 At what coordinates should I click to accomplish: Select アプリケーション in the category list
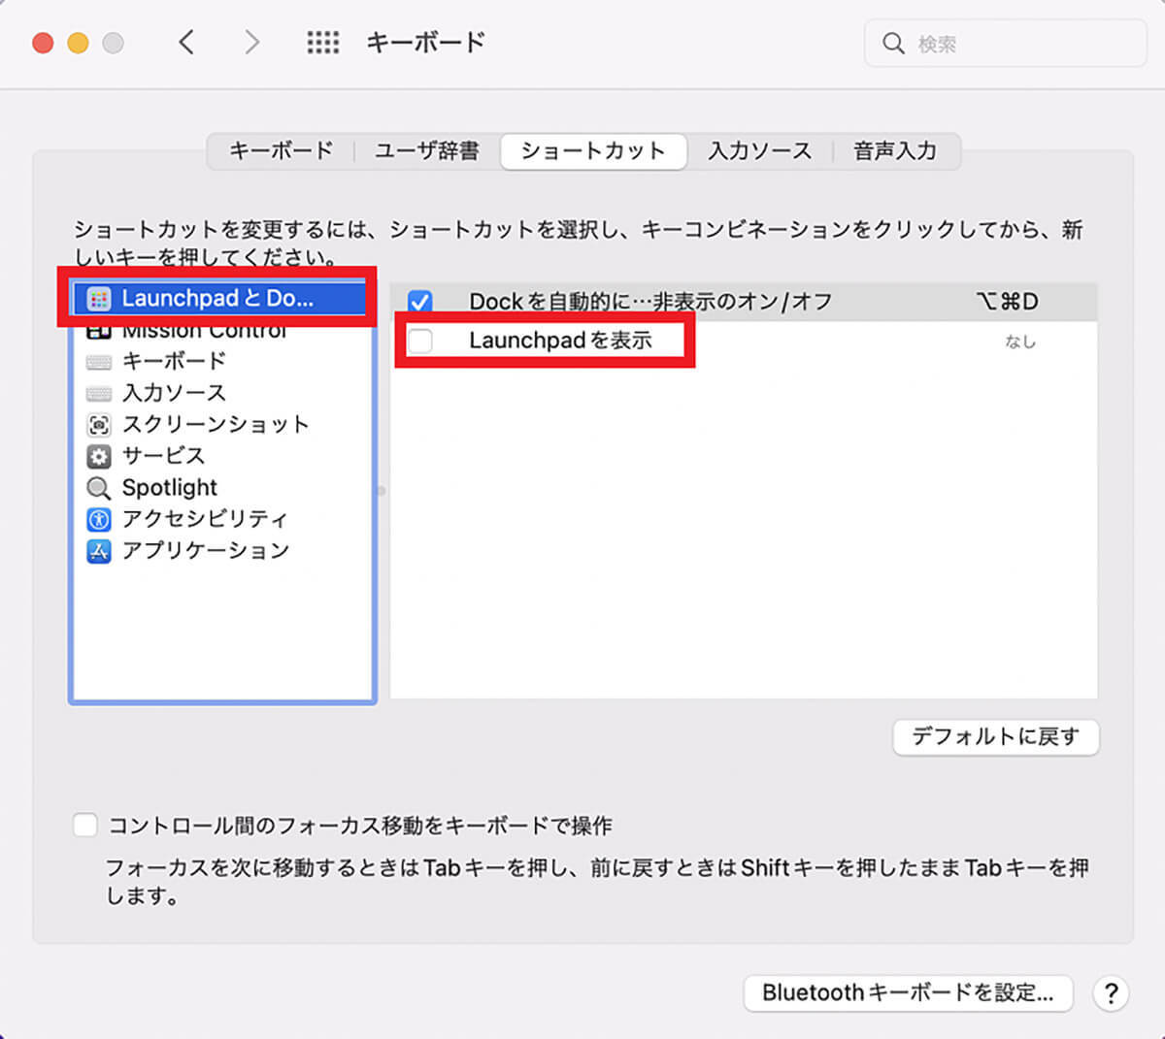pyautogui.click(x=222, y=551)
